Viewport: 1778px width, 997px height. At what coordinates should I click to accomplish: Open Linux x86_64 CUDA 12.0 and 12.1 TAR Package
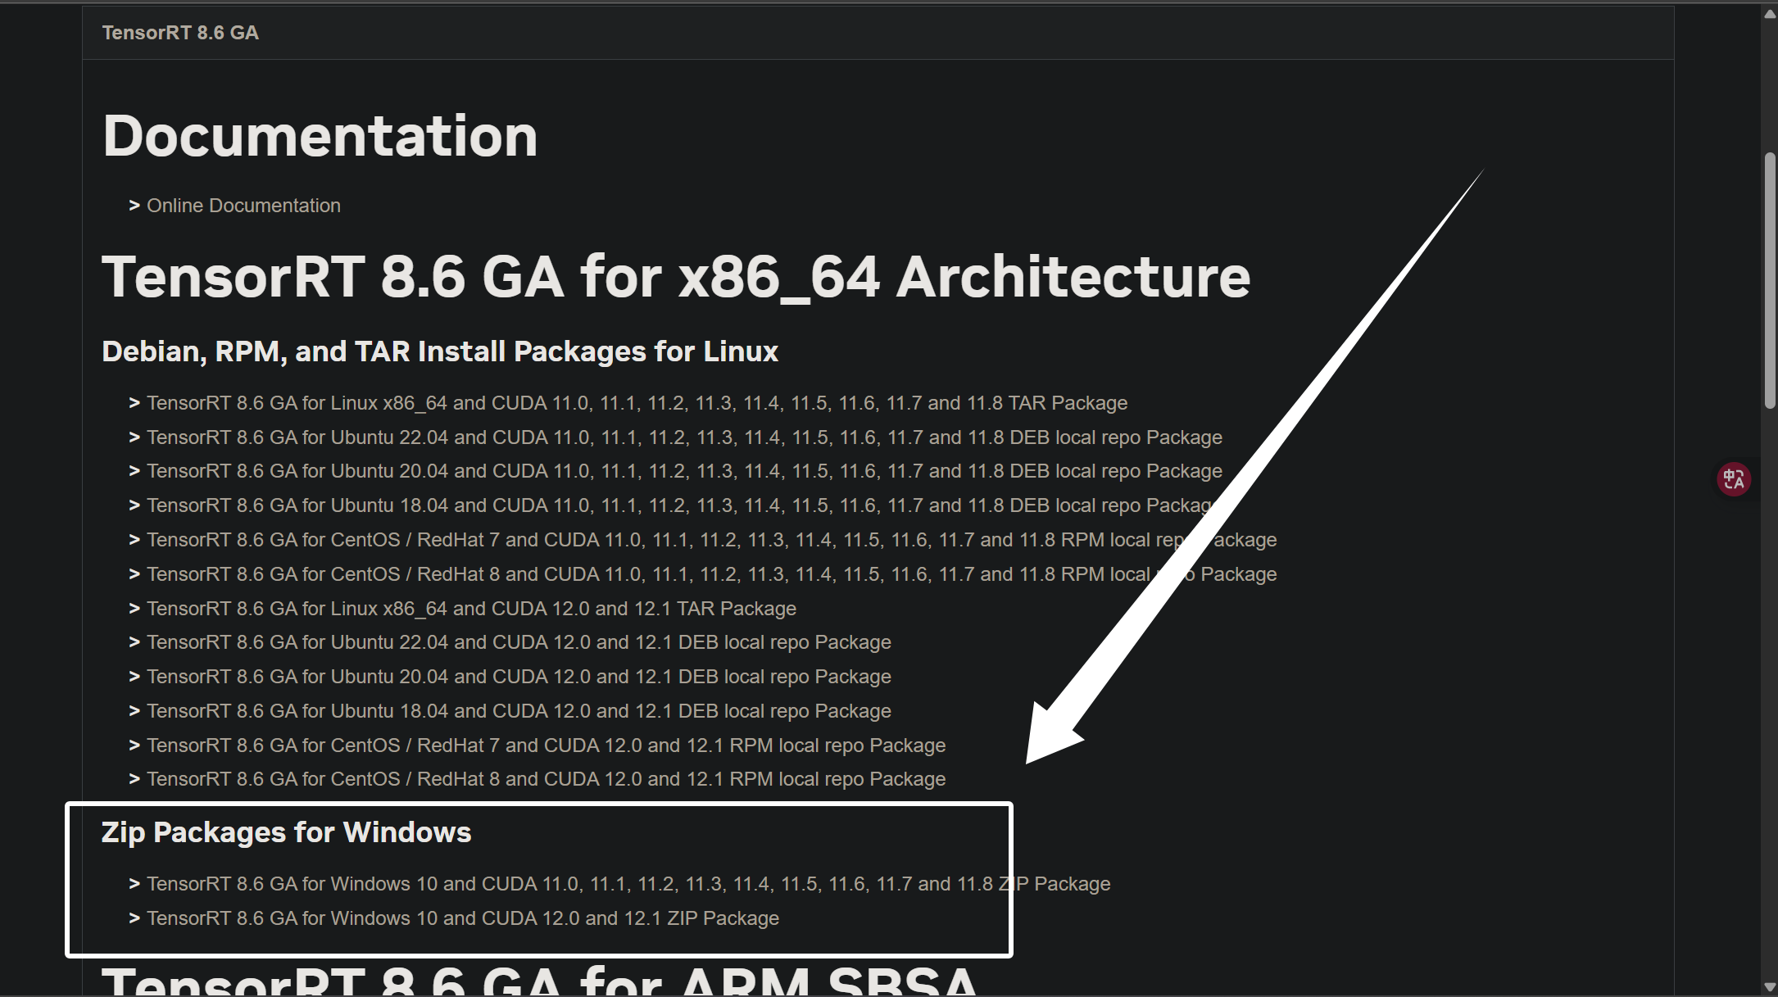click(x=471, y=609)
